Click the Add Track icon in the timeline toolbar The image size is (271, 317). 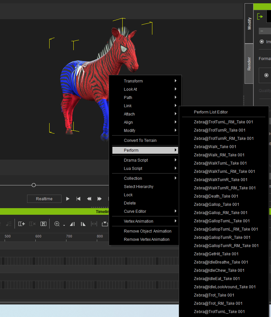coord(21,224)
